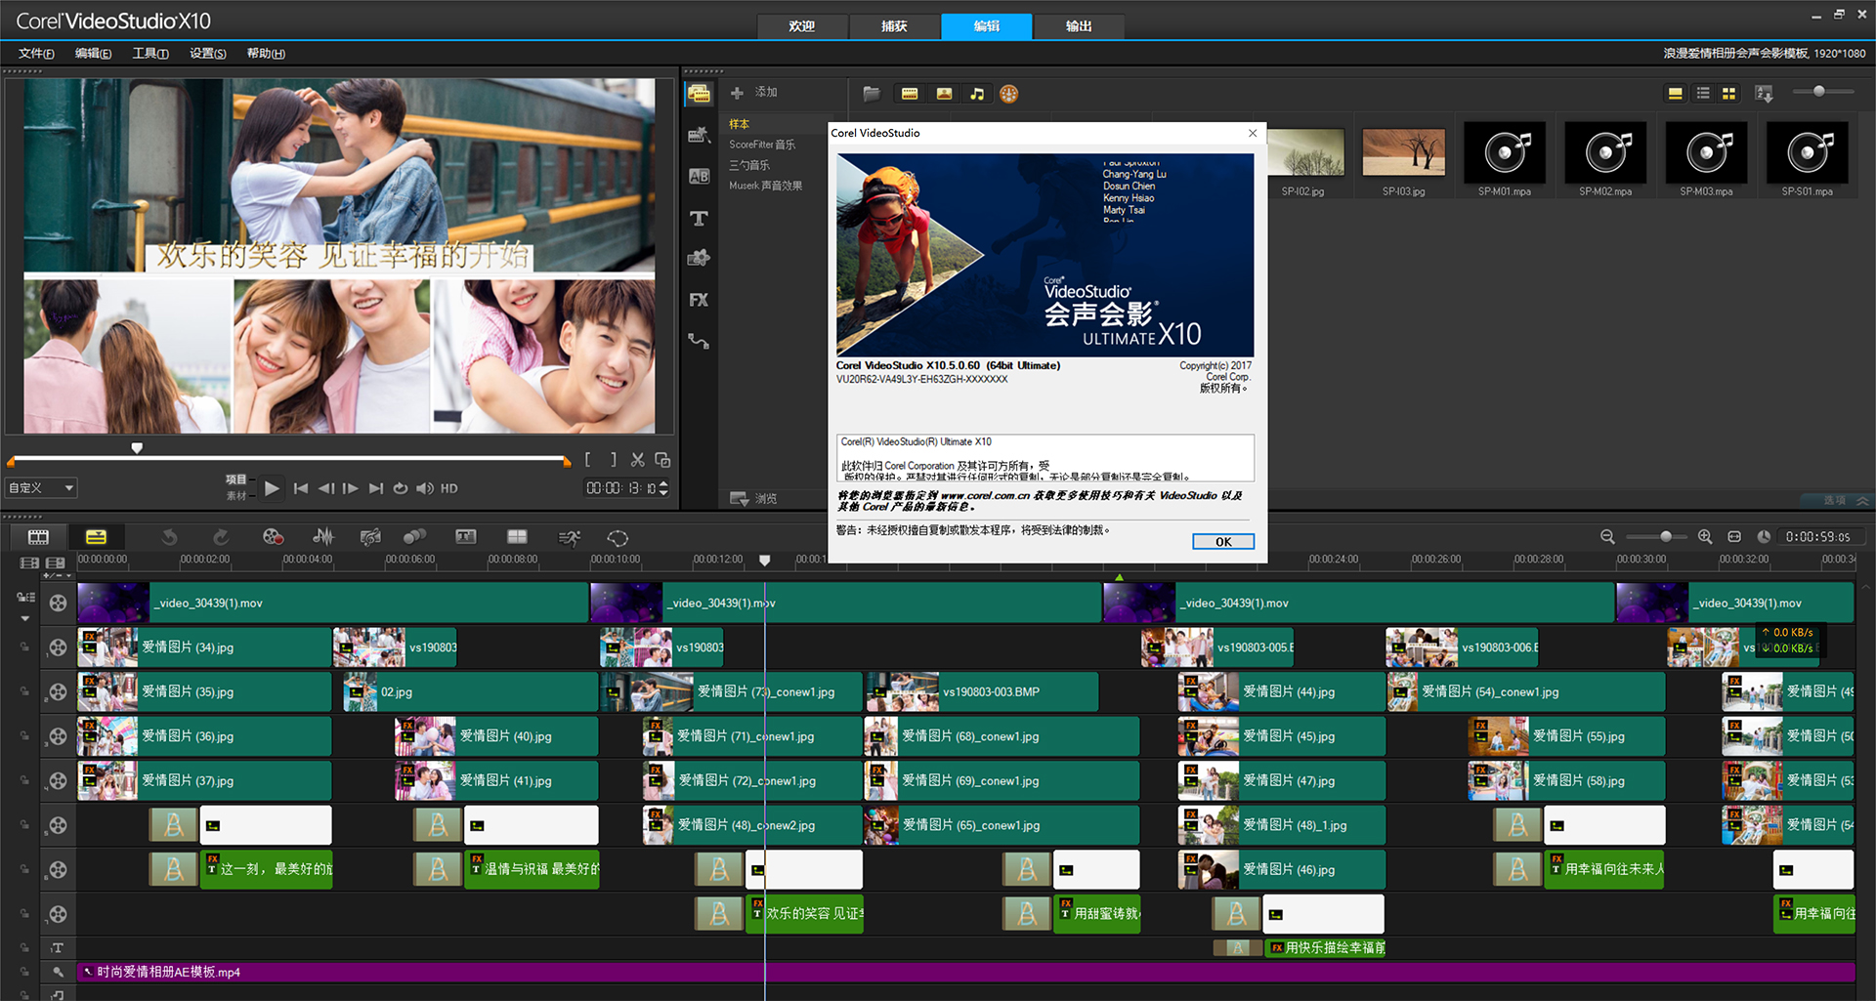Image resolution: width=1876 pixels, height=1001 pixels.
Task: Toggle HD preview mode
Action: [449, 488]
